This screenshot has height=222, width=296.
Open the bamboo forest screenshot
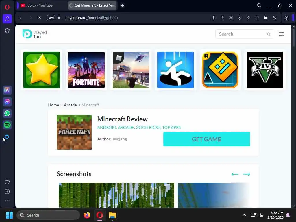pos(116,195)
